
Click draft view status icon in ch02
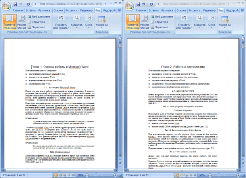195,175
